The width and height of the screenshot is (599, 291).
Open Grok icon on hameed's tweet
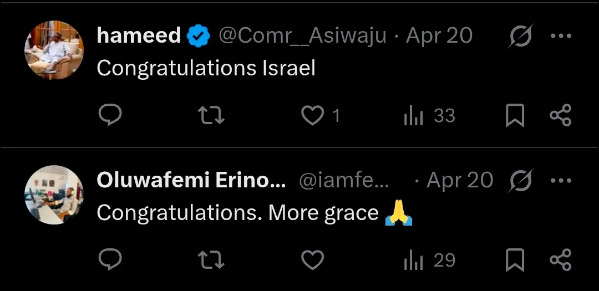coord(521,37)
